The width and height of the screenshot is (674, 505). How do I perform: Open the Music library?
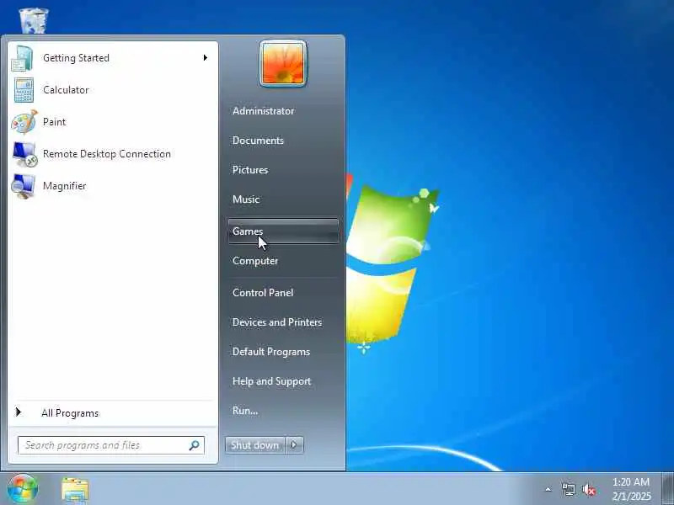pos(246,199)
